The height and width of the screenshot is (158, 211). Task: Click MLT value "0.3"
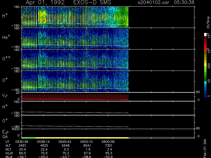66,149
